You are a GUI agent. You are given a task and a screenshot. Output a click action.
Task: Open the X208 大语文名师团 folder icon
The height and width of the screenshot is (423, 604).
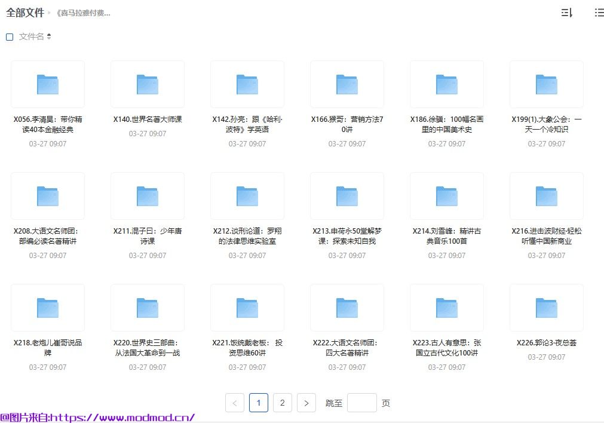click(48, 196)
